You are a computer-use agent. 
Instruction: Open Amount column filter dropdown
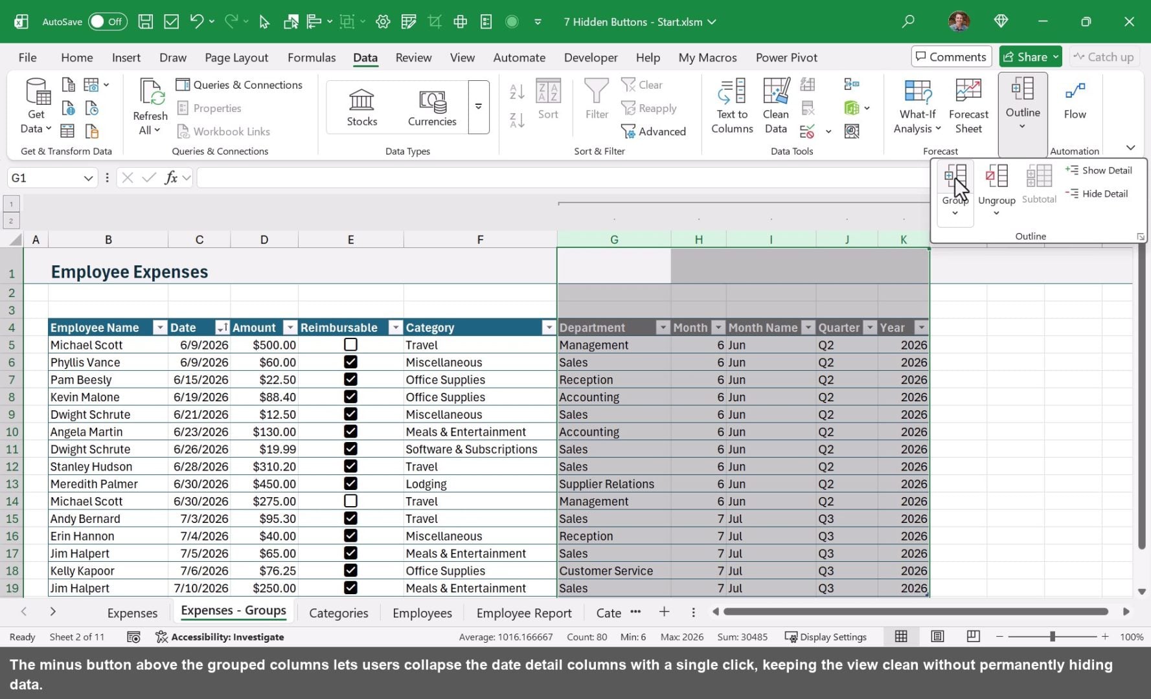point(290,327)
